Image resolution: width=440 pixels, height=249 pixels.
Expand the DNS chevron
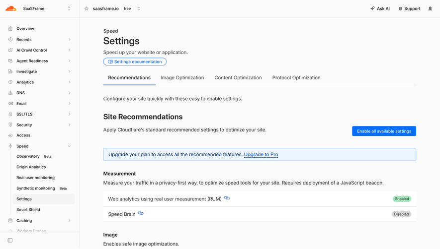point(69,93)
